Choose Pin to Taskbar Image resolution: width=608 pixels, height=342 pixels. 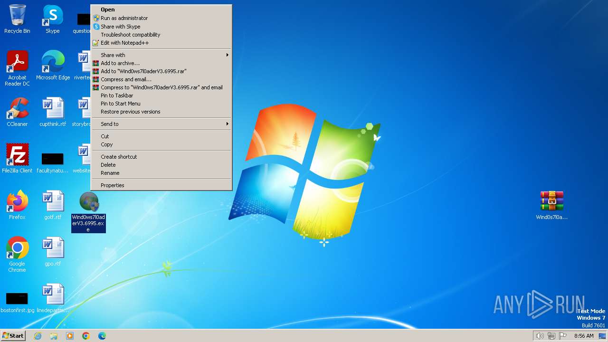[x=161, y=95]
